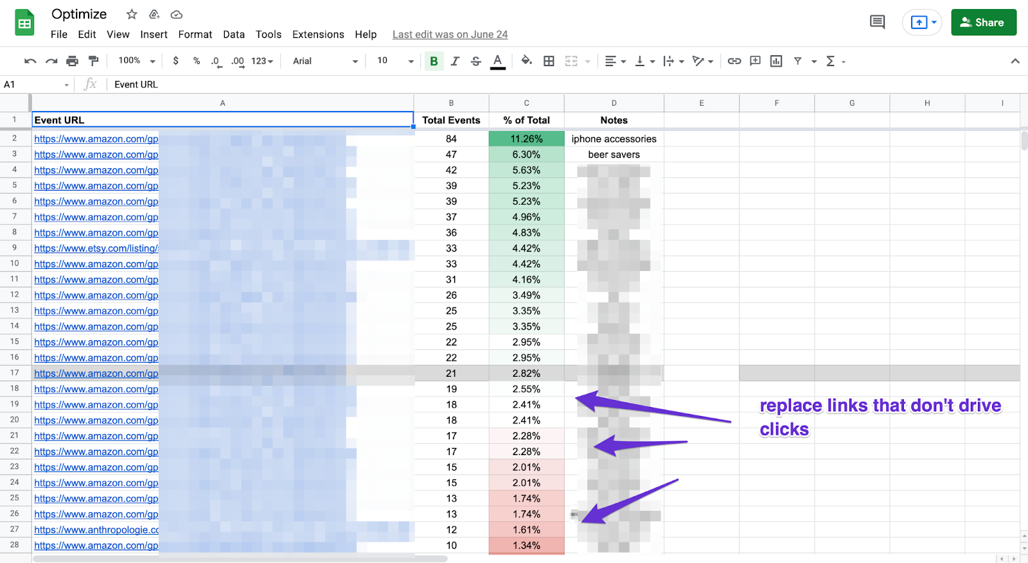This screenshot has height=563, width=1028.
Task: Open fill color picker
Action: click(526, 61)
